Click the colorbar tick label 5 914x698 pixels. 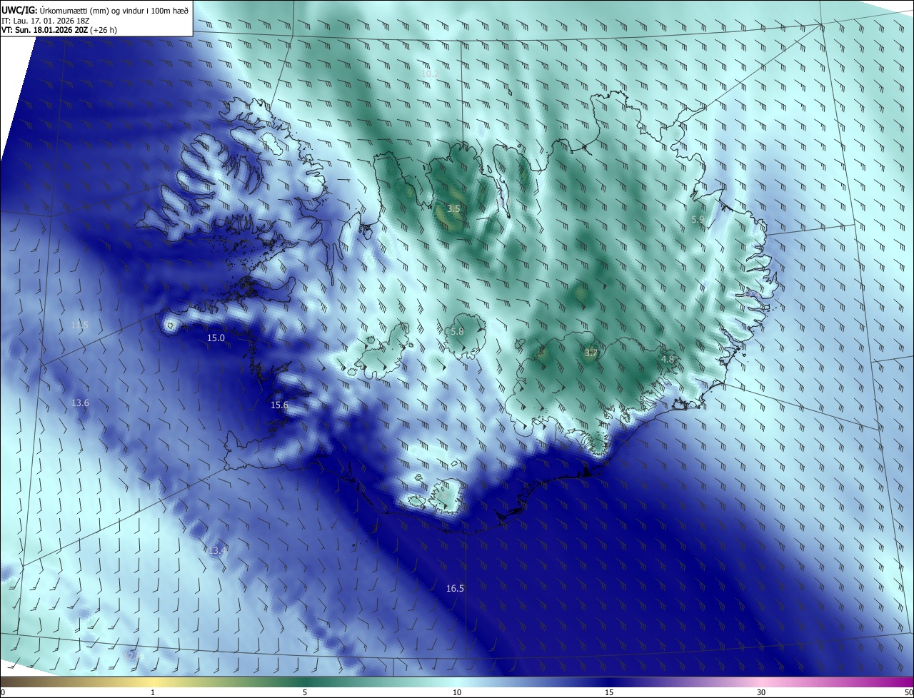pos(305,692)
